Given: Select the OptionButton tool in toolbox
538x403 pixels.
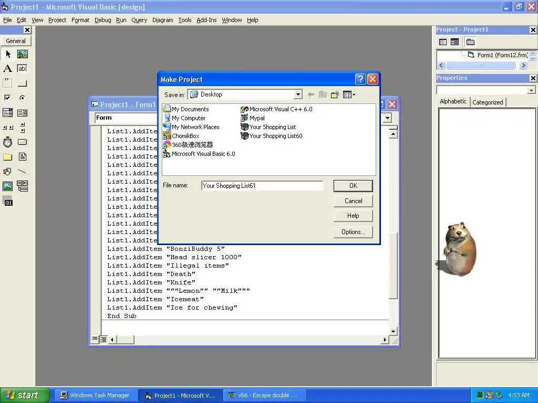Looking at the screenshot, I should [22, 98].
